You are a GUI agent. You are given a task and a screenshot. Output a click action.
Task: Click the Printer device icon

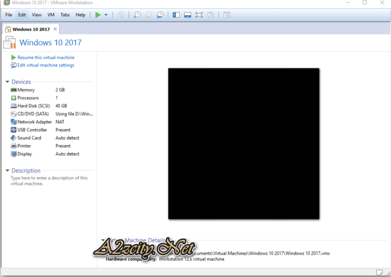click(13, 146)
